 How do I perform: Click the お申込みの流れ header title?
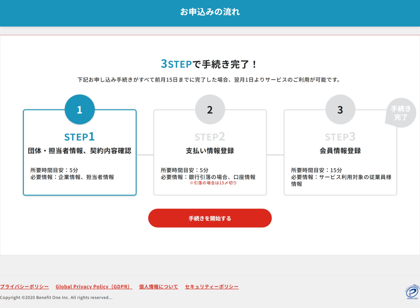210,12
